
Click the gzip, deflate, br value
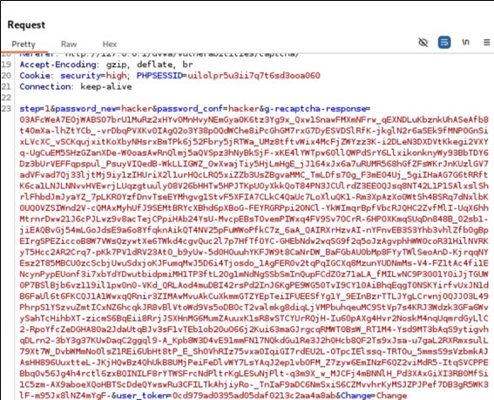[x=149, y=64]
